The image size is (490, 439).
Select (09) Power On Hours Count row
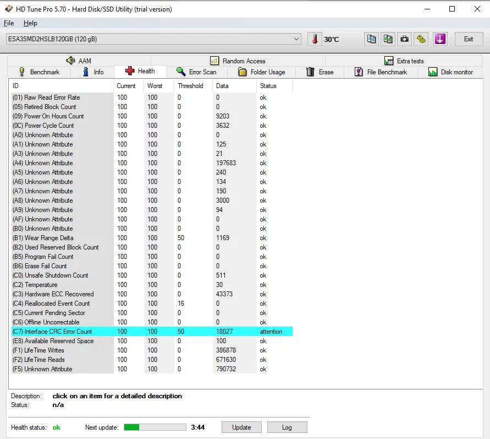coord(152,116)
